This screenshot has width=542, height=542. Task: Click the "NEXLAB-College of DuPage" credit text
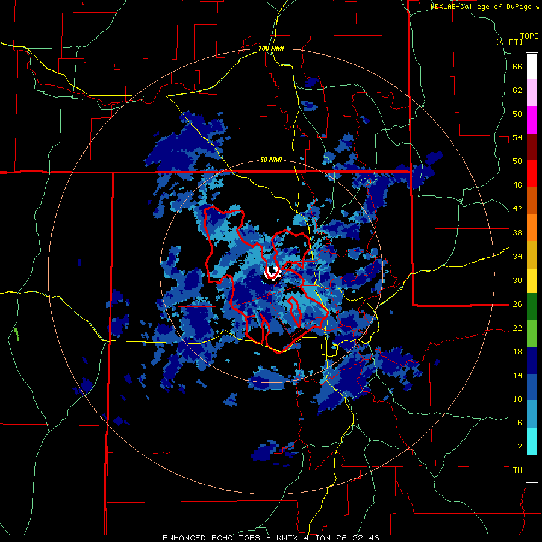482,7
